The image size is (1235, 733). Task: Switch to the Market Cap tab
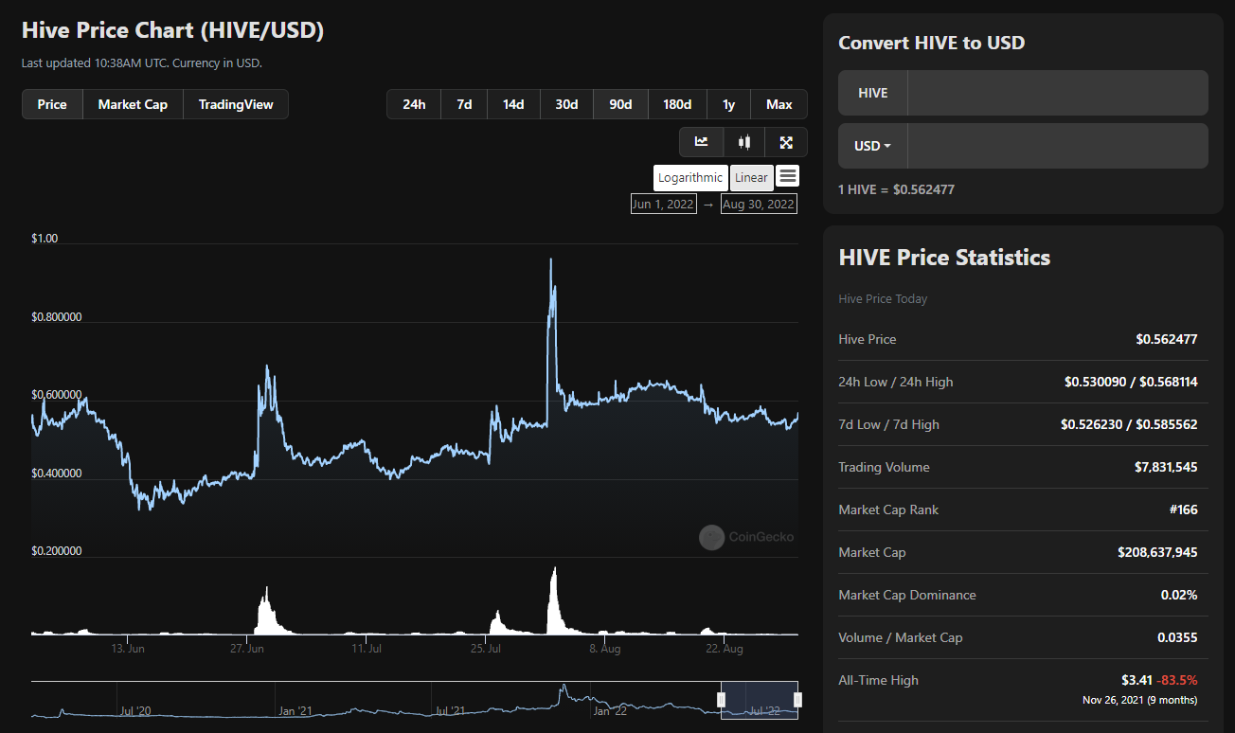(x=133, y=104)
